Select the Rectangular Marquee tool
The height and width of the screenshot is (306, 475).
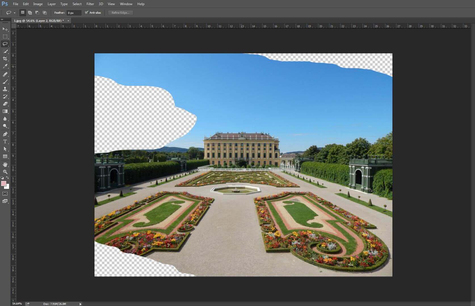5,37
